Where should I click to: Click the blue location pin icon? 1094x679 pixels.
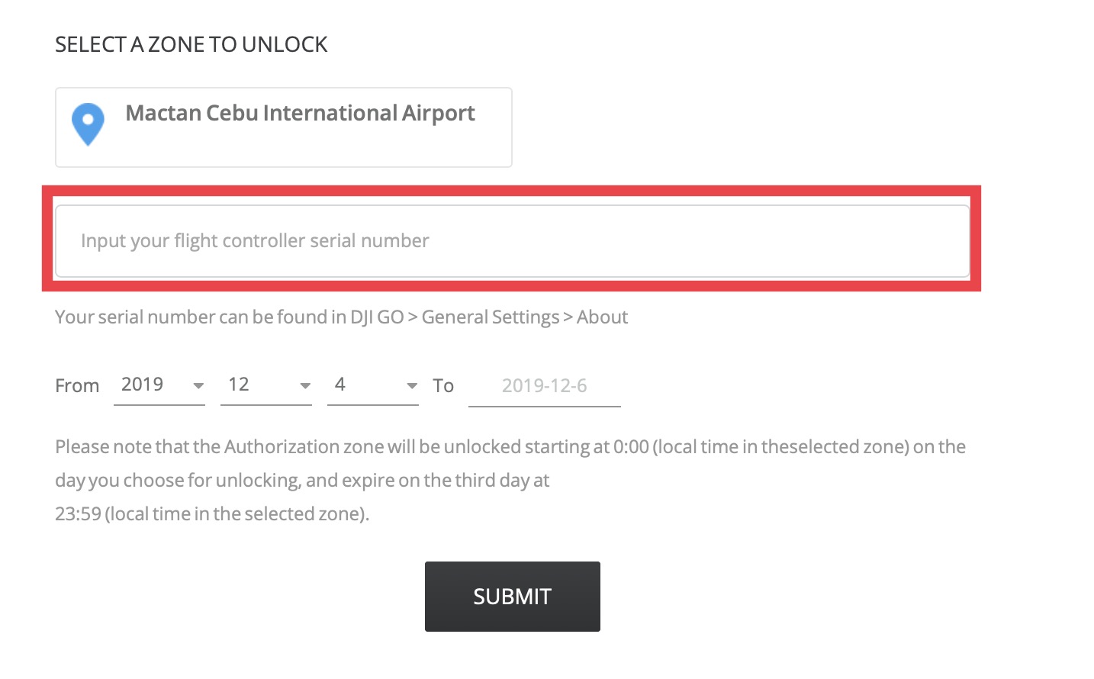[x=88, y=124]
